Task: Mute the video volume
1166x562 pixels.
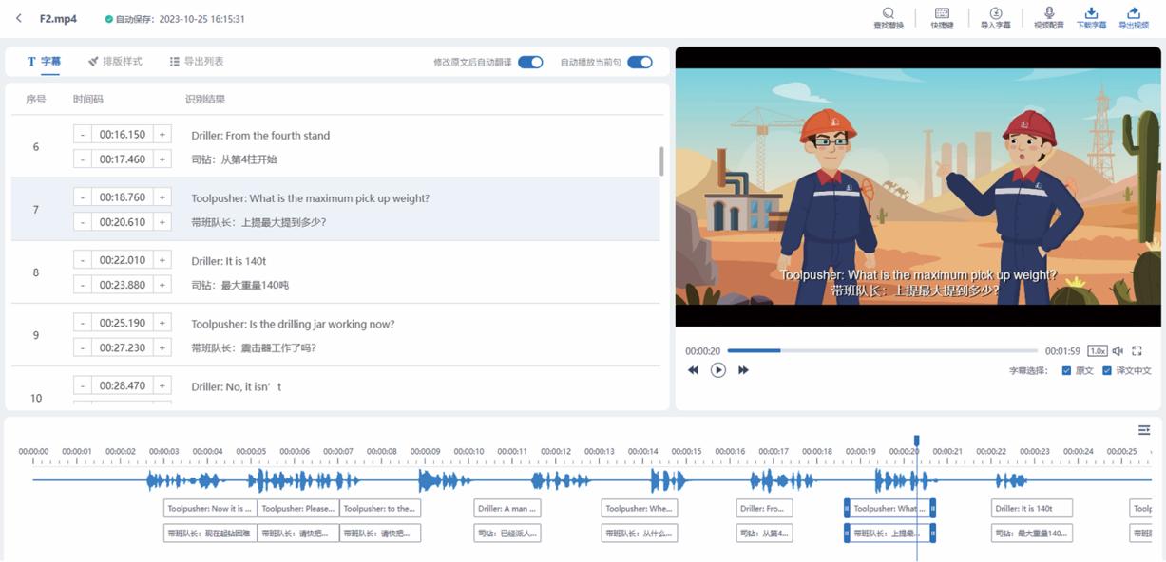Action: click(1118, 351)
